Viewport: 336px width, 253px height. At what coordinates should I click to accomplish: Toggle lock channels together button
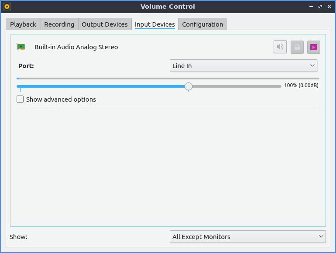coord(297,47)
